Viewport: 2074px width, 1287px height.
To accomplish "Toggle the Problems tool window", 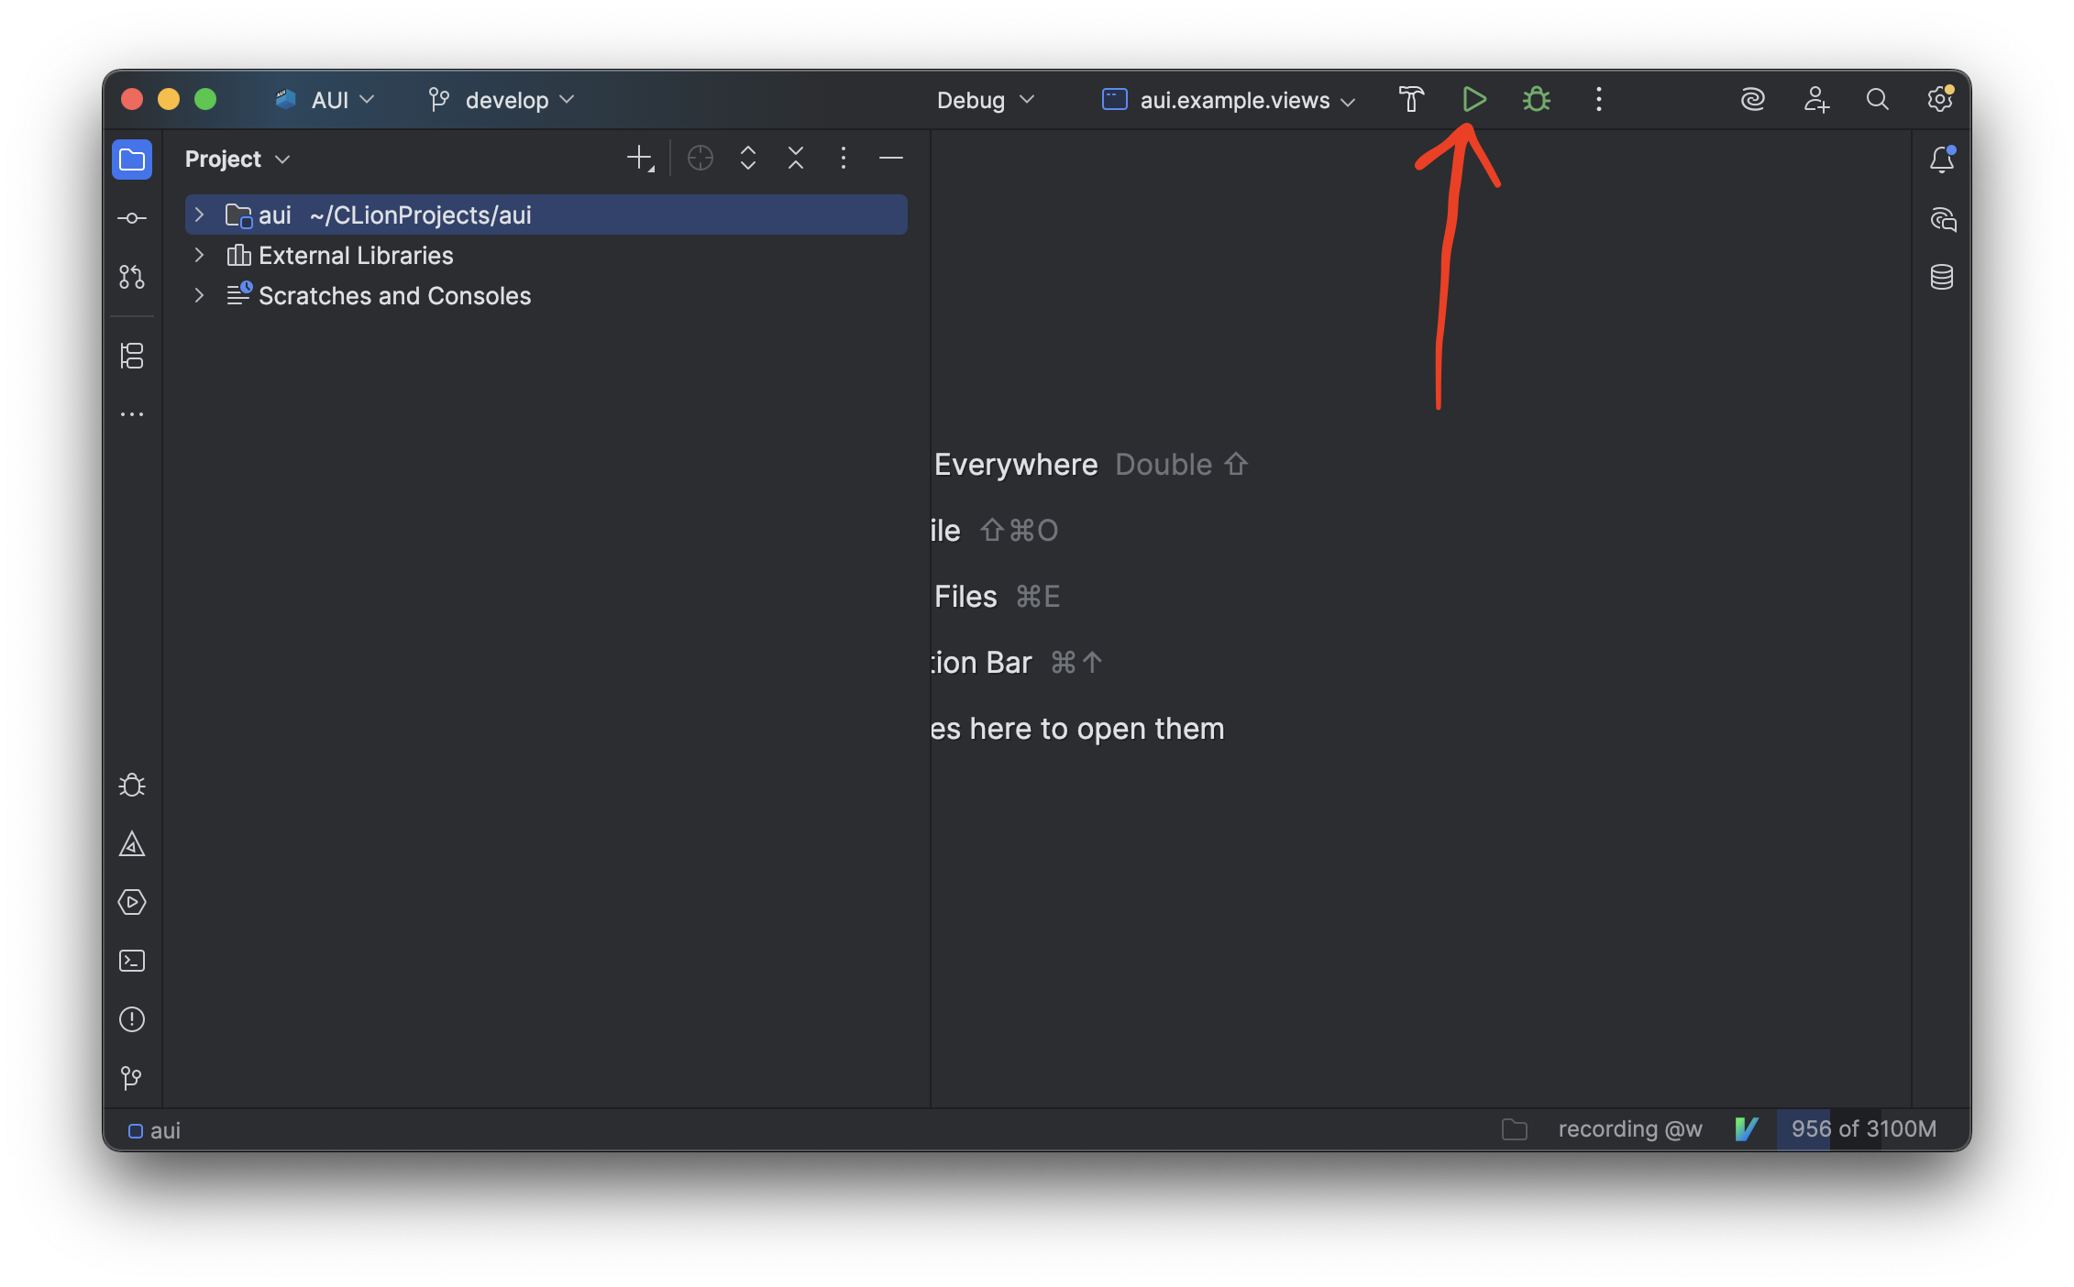I will 132,1019.
